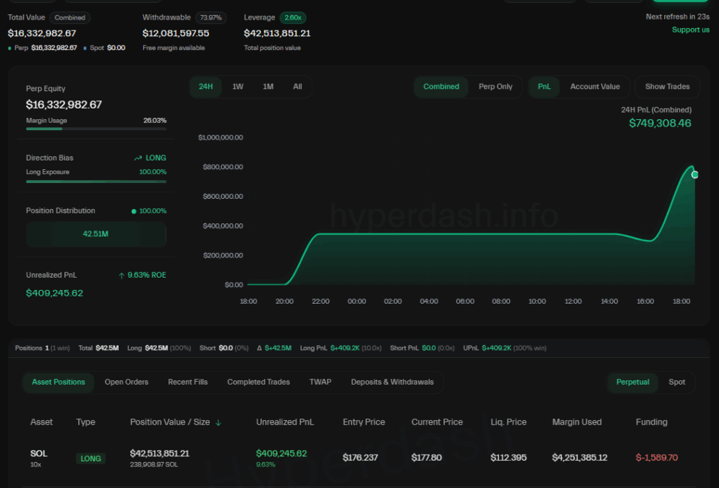Click the delta symbol in the positions summary bar

pos(259,348)
